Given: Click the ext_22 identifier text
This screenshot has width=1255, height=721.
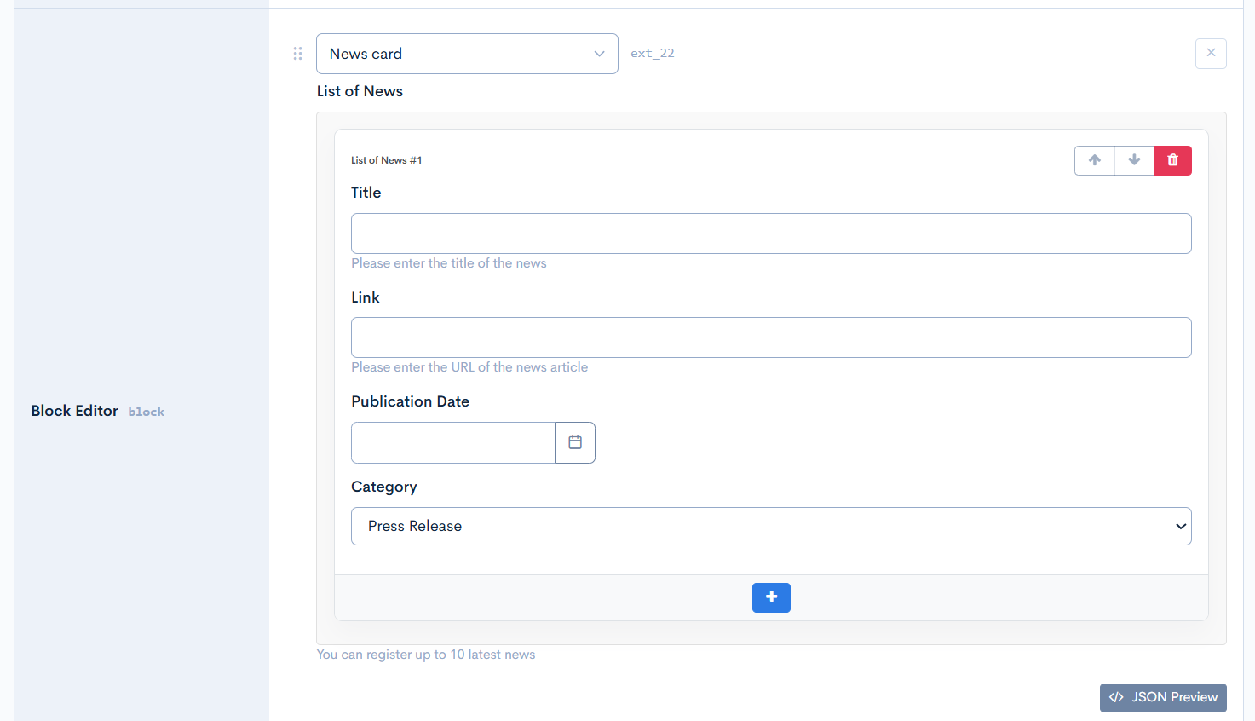Looking at the screenshot, I should tap(652, 53).
